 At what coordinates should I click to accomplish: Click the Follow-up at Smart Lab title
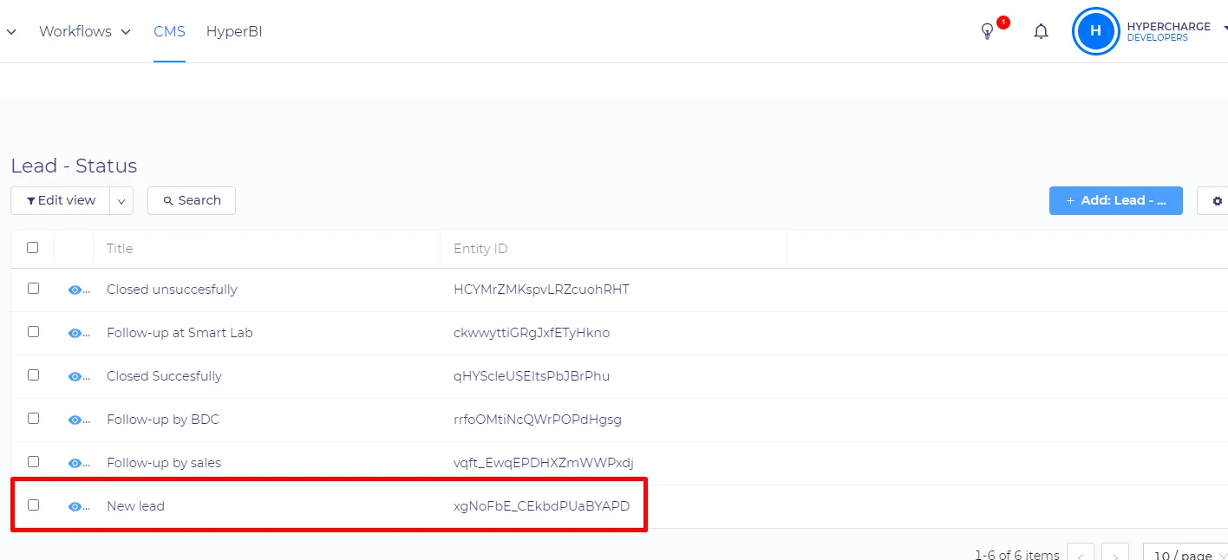(180, 333)
